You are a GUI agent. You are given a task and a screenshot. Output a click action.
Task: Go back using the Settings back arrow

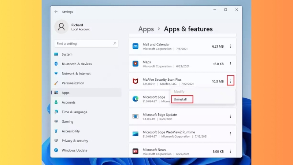tap(56, 12)
